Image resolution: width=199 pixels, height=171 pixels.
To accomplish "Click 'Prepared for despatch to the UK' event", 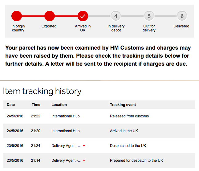I will [x=136, y=161].
